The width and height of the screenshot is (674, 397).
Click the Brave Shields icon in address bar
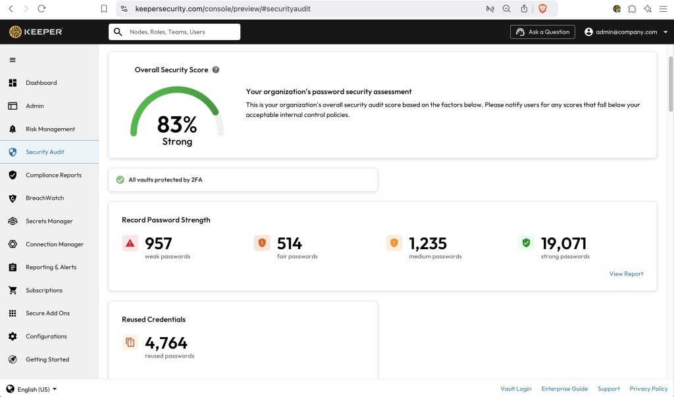542,9
